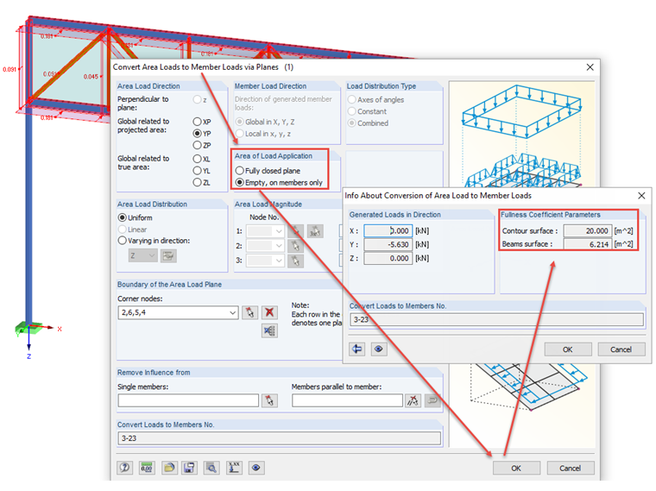Click the Members parallel to member field
This screenshot has height=491, width=656.
(x=347, y=400)
